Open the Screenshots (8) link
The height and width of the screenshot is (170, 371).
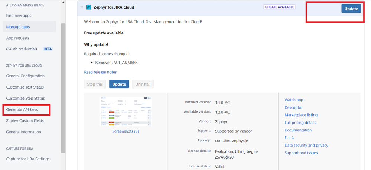pos(126,131)
